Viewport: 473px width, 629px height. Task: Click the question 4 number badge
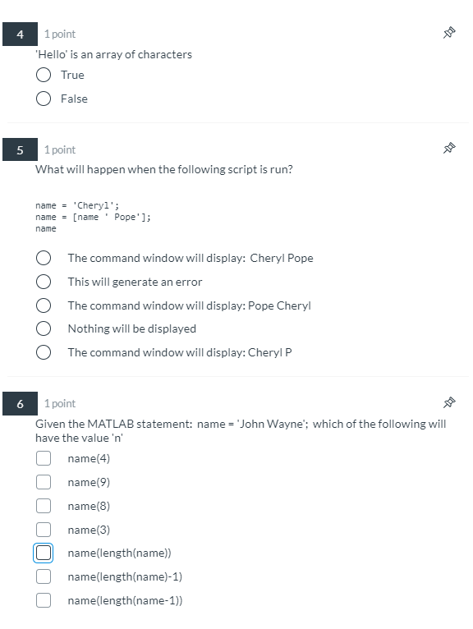point(20,34)
